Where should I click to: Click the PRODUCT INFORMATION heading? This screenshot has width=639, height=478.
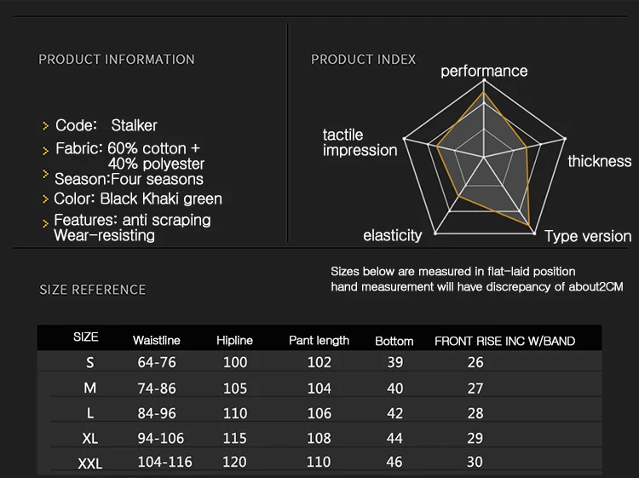tap(117, 60)
